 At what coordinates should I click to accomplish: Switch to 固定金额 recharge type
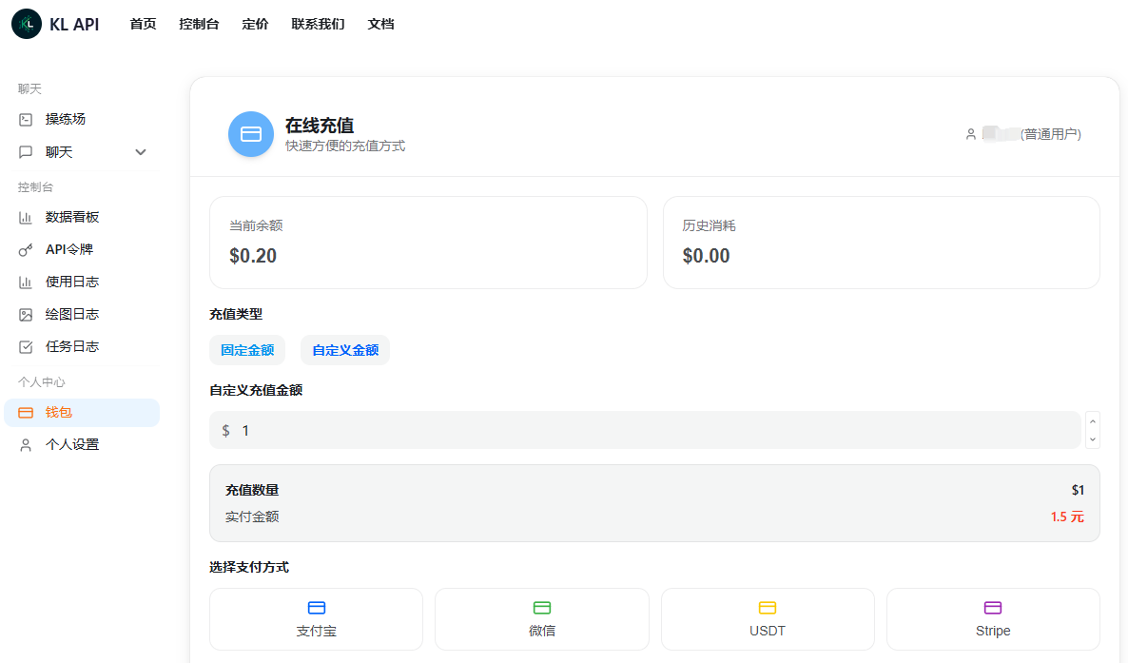(x=247, y=350)
